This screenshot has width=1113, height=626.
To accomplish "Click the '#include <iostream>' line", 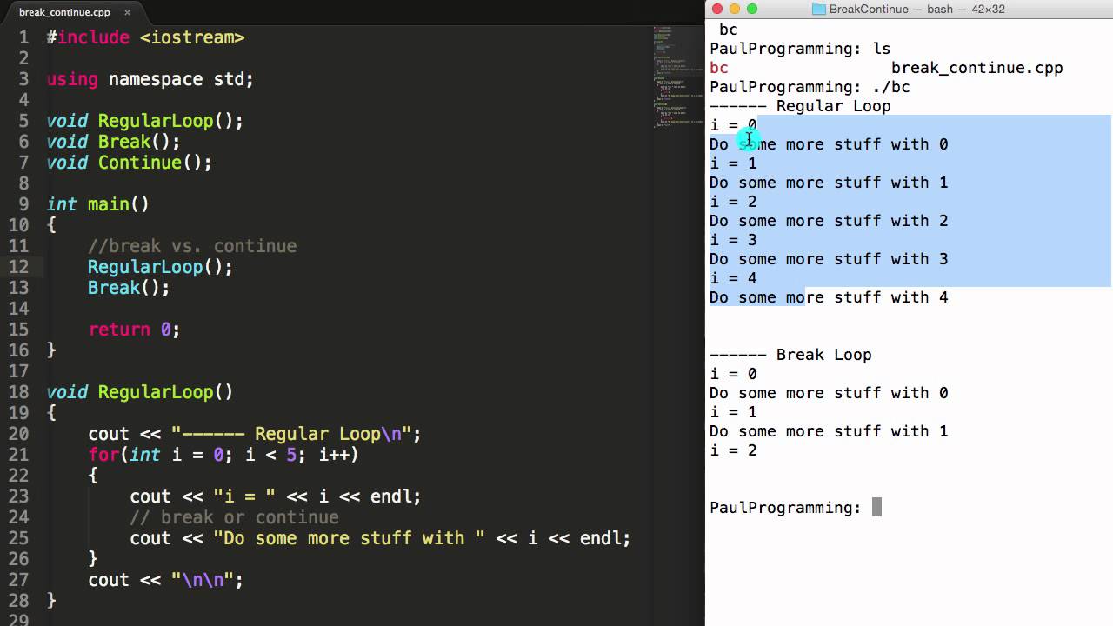I will tap(145, 37).
